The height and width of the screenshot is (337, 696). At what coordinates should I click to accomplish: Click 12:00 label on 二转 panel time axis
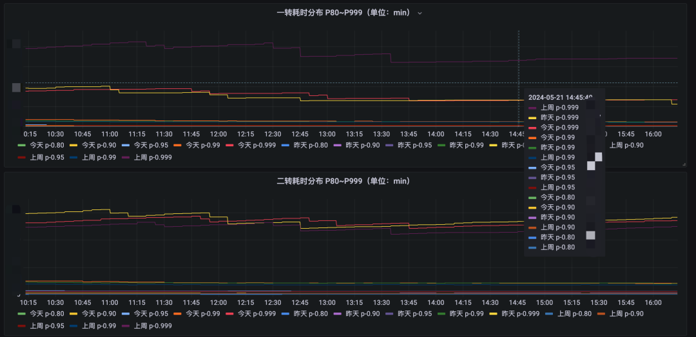tap(218, 302)
